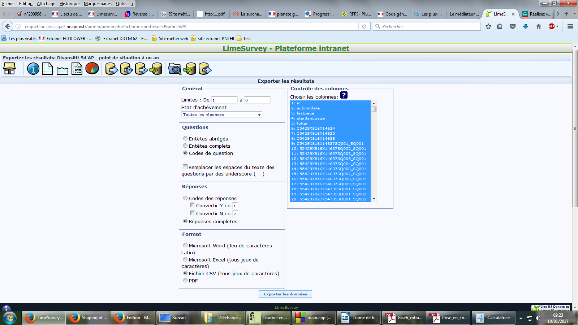Click the Adblock Plus icon in browser toolbar

pos(551,26)
